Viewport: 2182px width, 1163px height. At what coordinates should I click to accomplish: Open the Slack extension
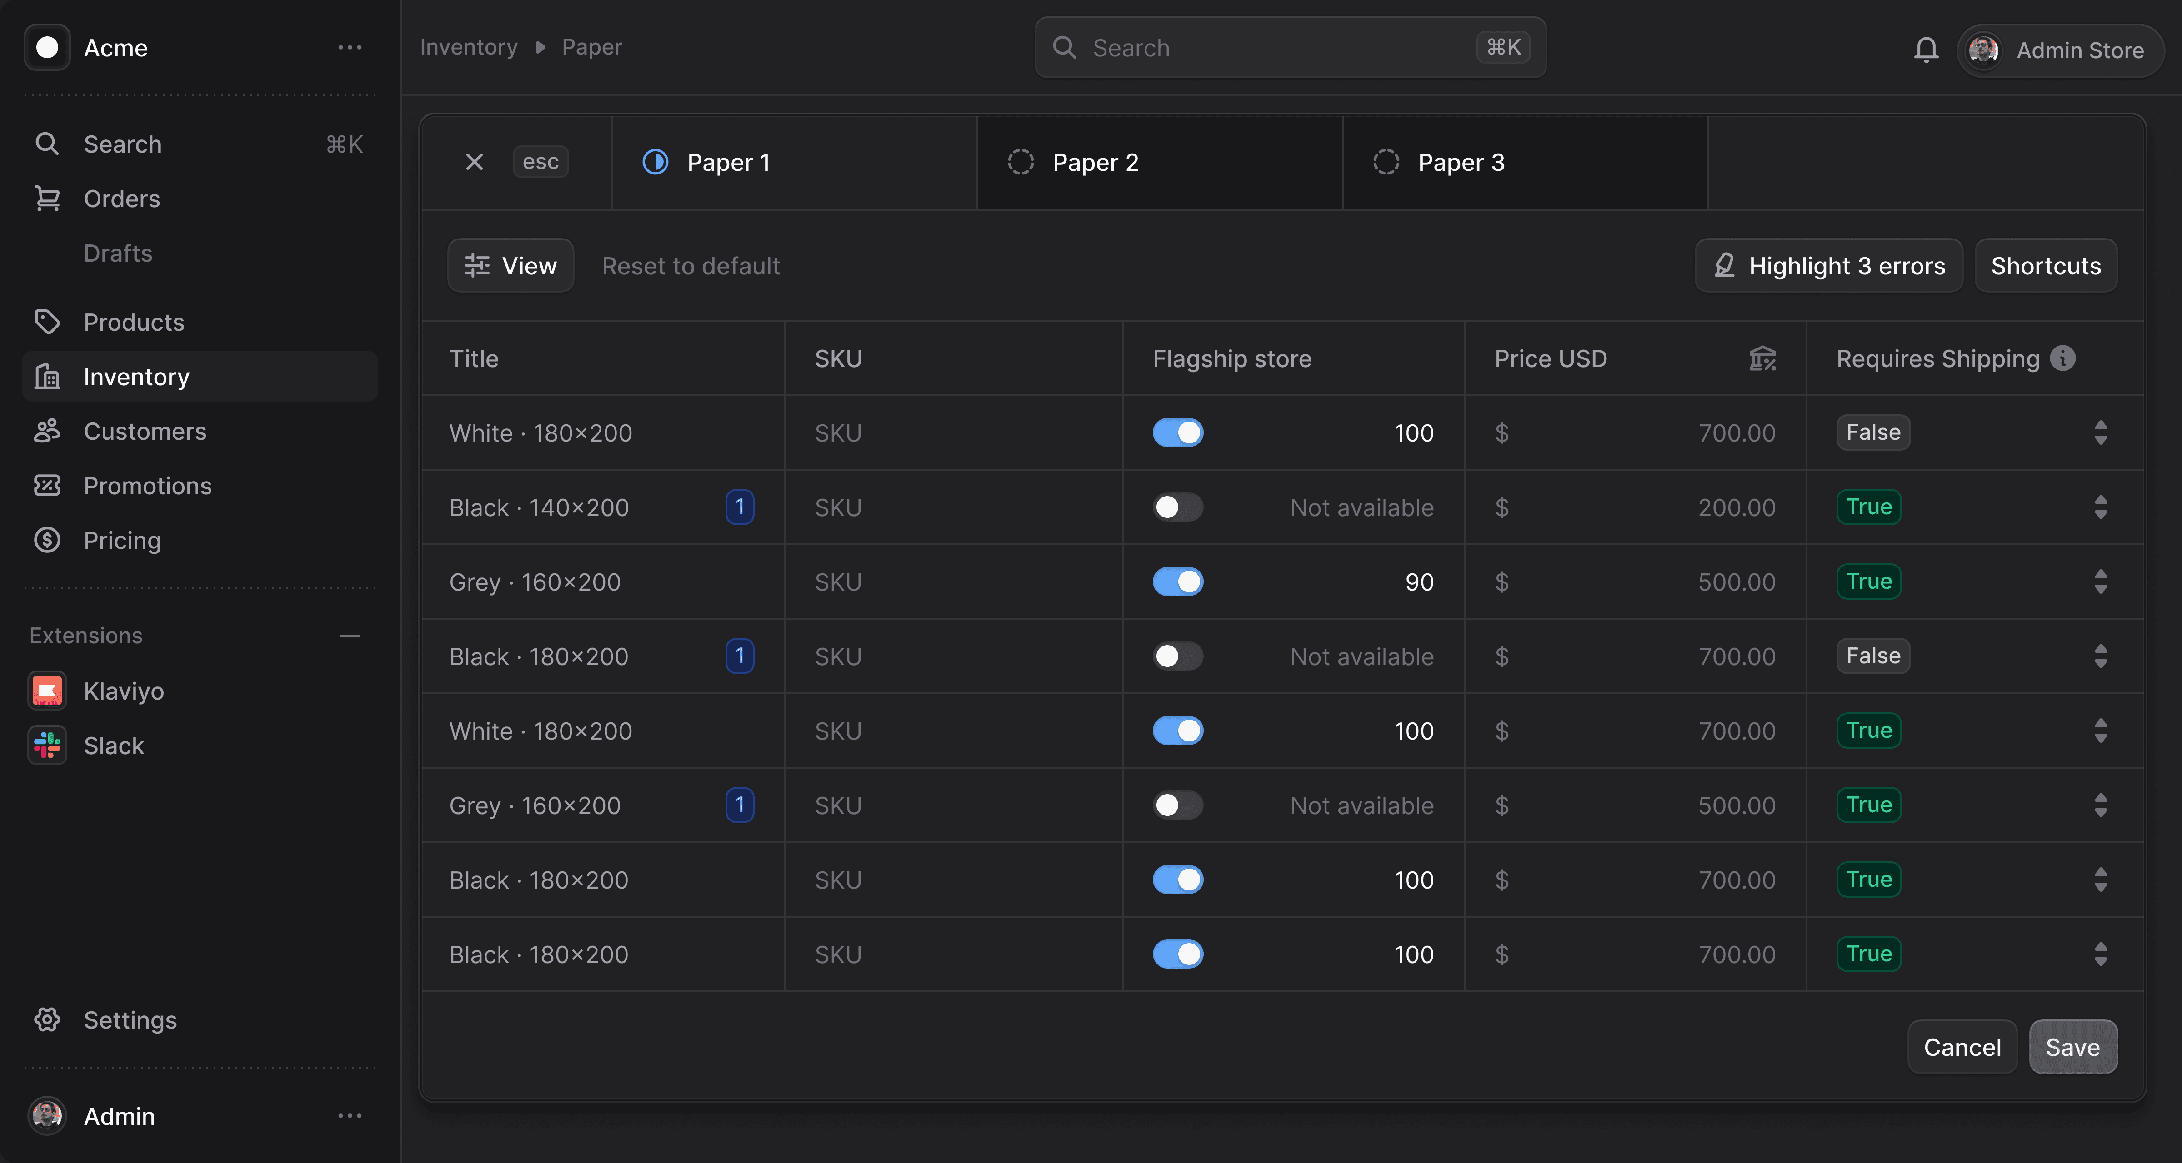46,745
